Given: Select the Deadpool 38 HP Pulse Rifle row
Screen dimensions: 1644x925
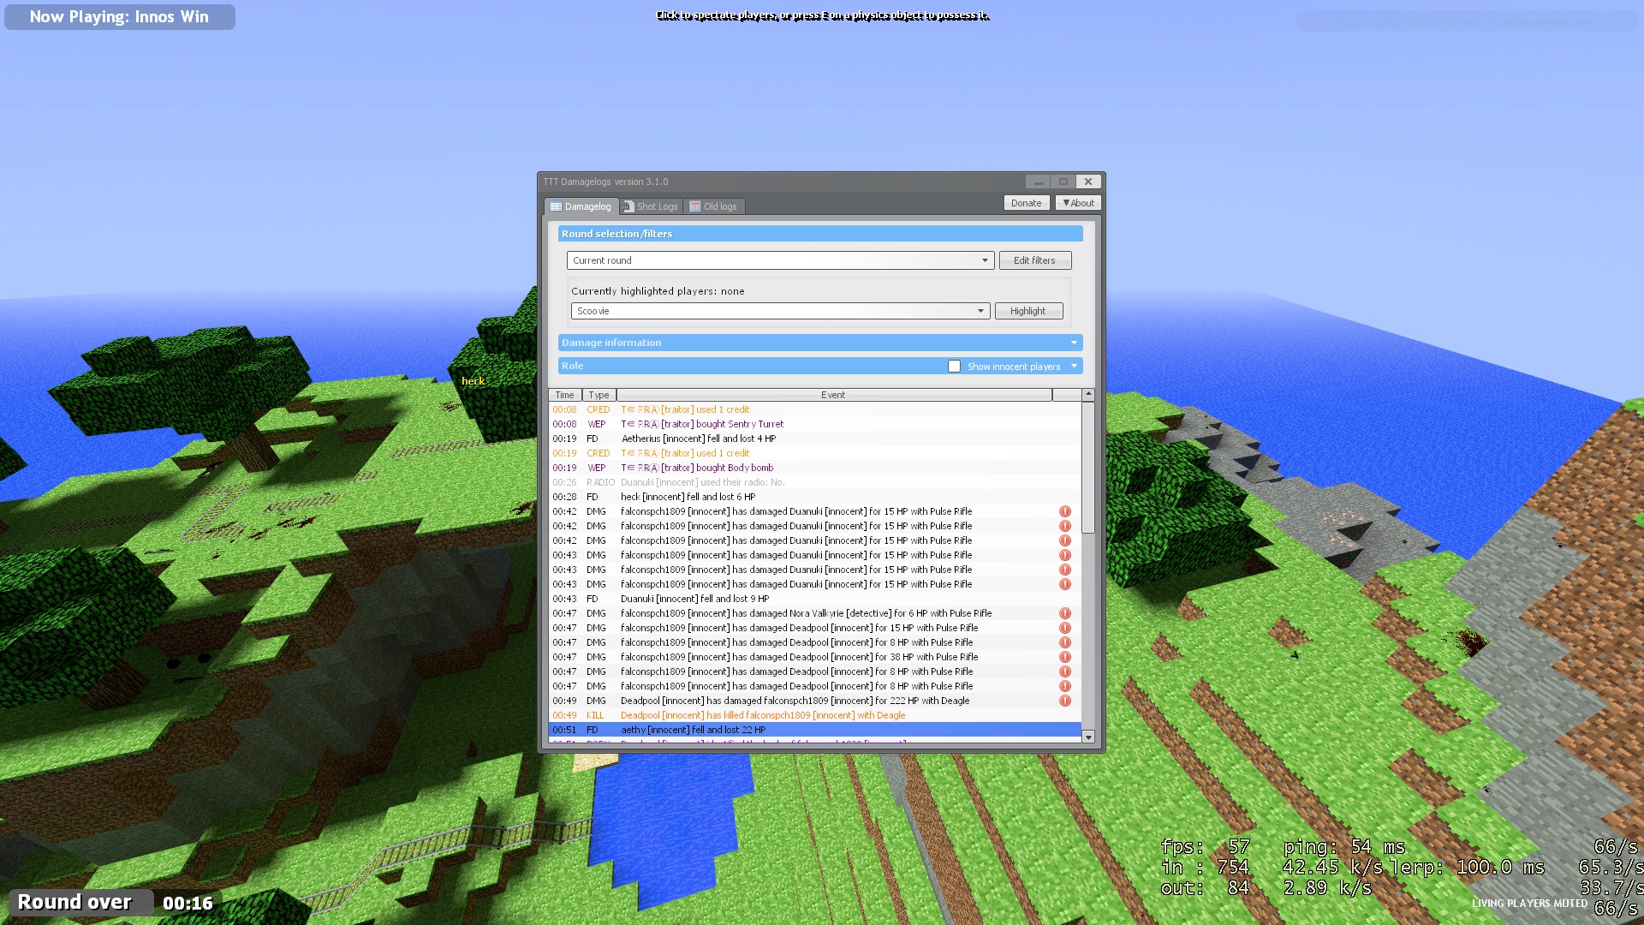Looking at the screenshot, I should pyautogui.click(x=814, y=657).
